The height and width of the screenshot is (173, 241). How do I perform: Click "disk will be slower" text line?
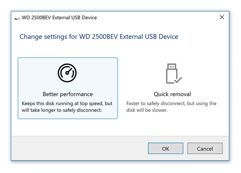pos(147,110)
